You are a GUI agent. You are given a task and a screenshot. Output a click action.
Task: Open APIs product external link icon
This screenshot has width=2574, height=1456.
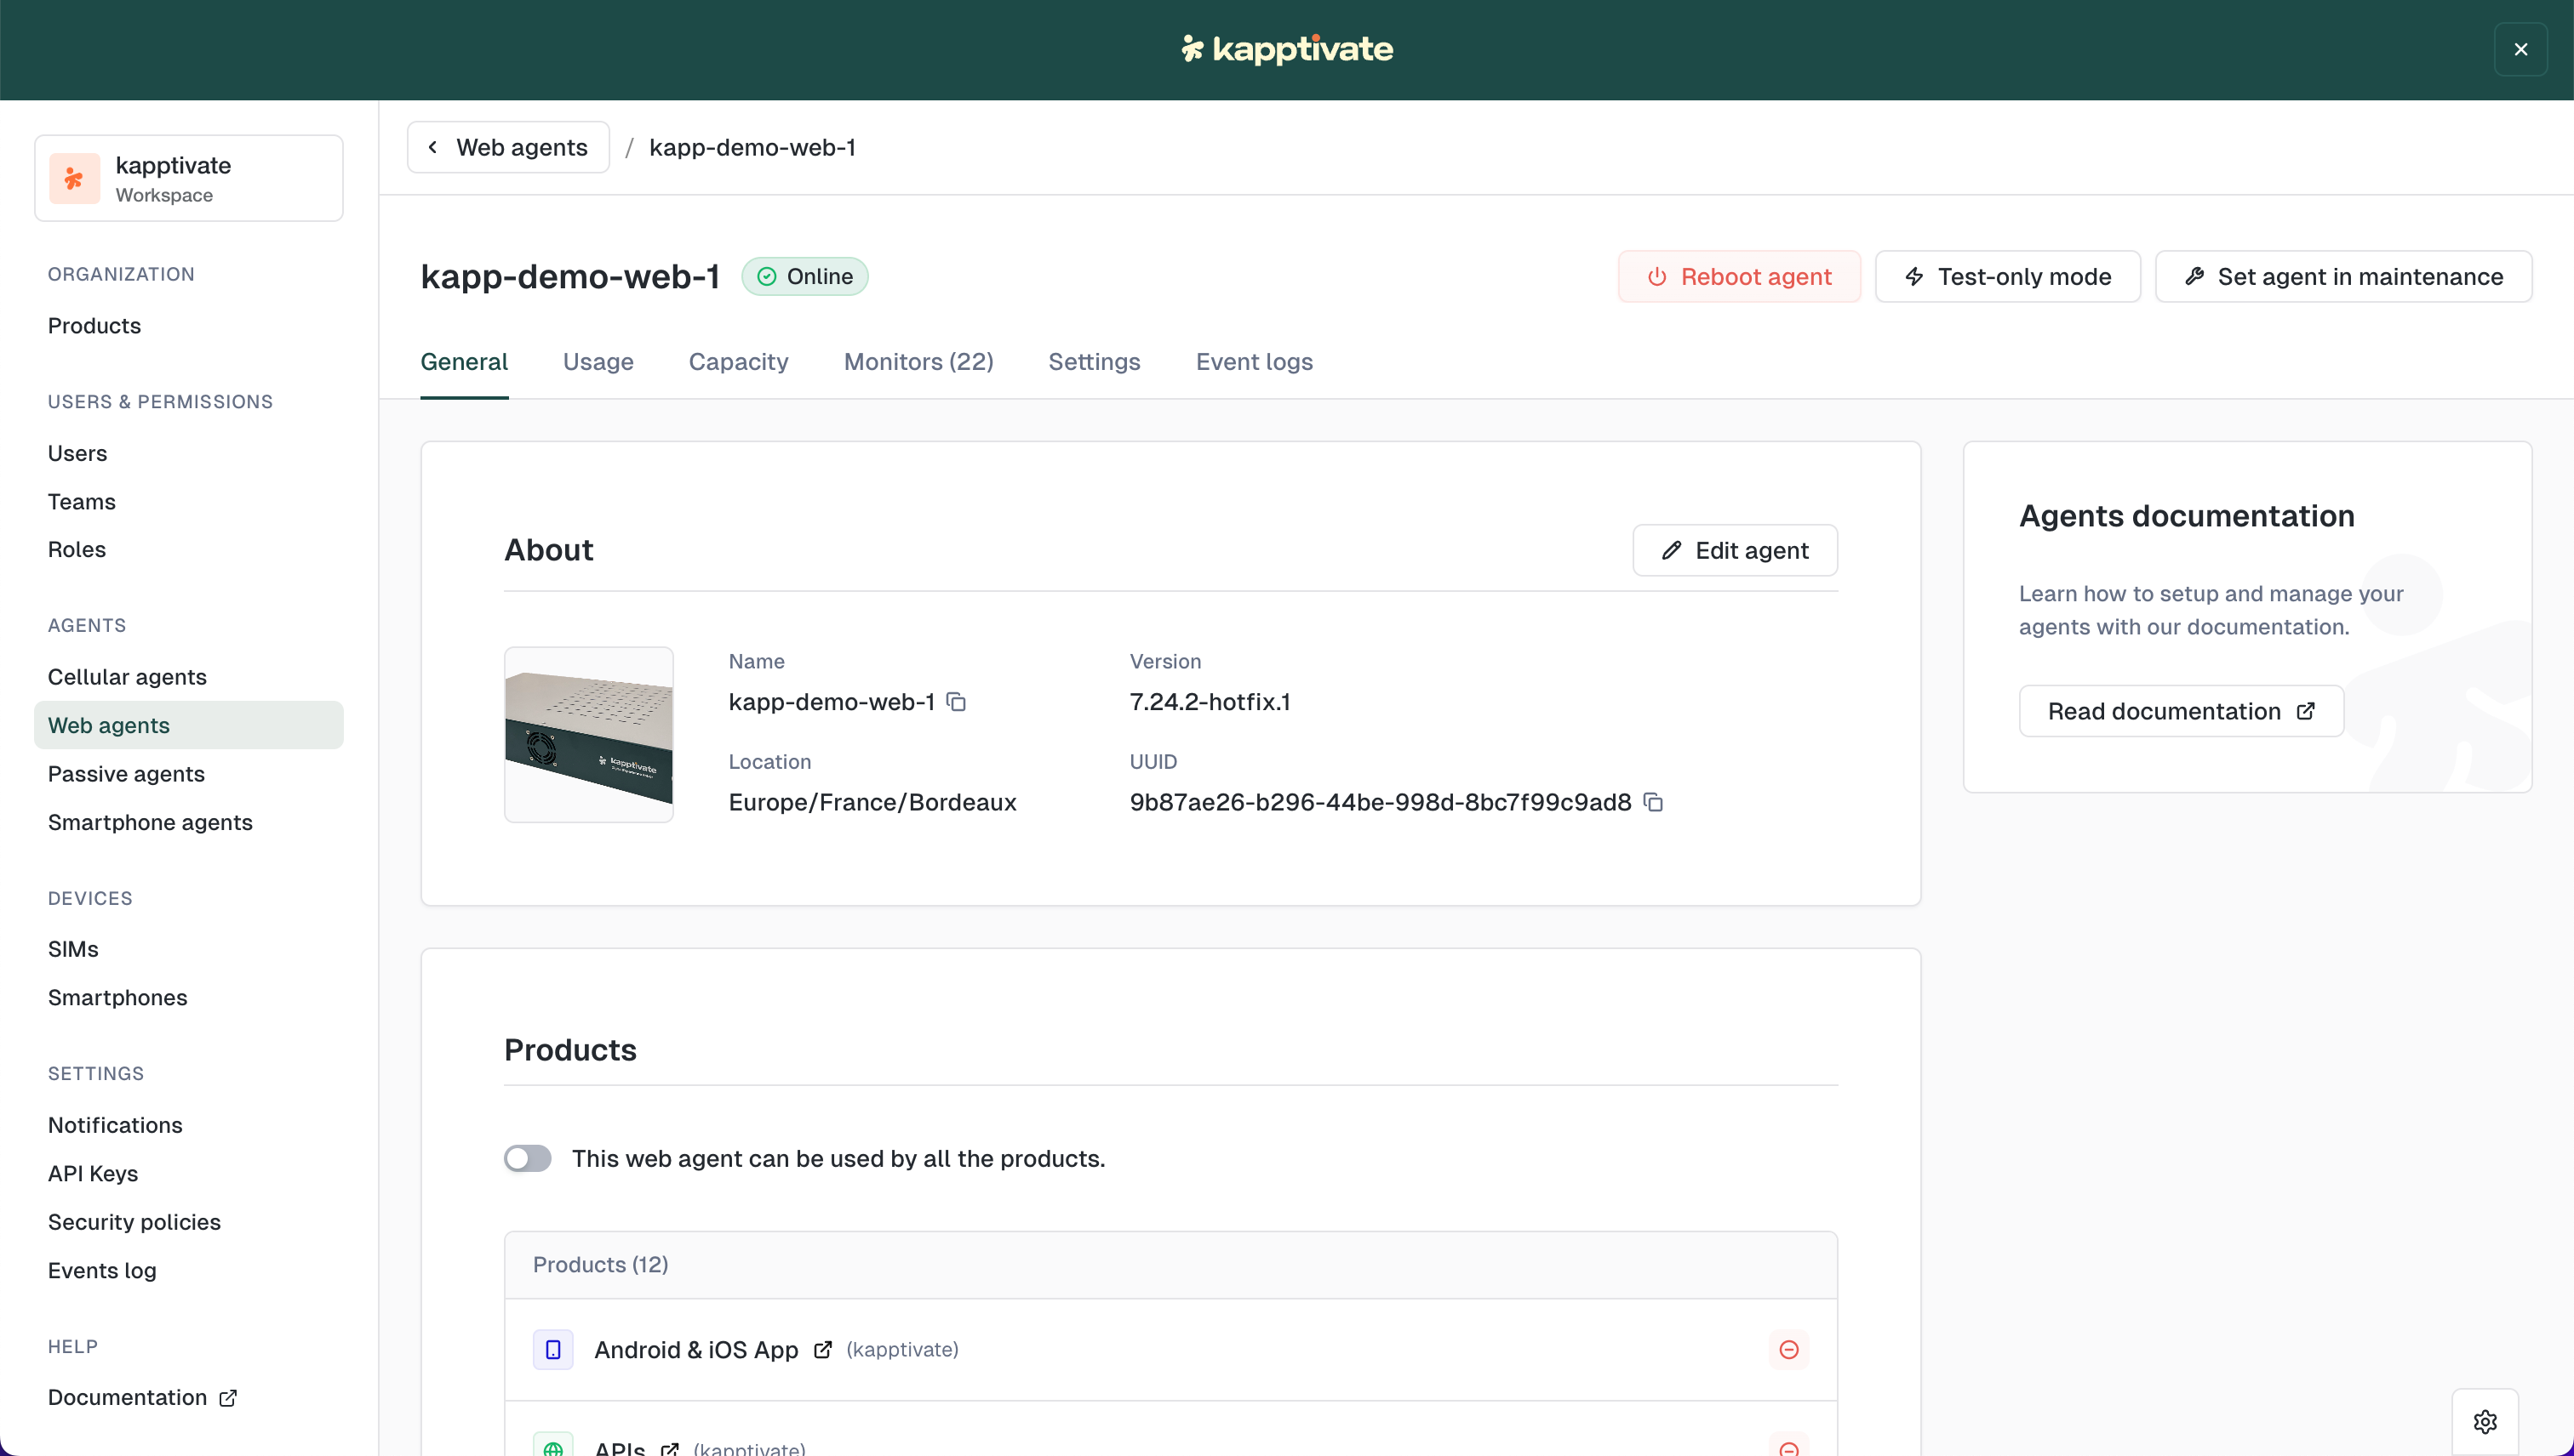tap(670, 1448)
